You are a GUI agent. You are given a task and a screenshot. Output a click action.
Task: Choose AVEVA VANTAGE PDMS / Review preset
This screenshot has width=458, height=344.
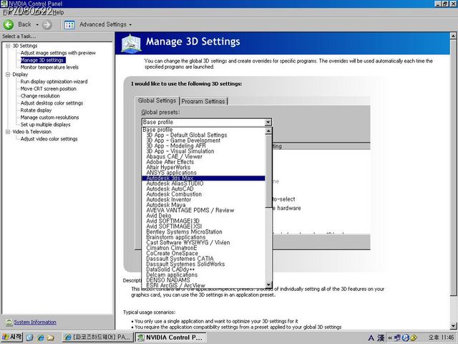point(203,210)
